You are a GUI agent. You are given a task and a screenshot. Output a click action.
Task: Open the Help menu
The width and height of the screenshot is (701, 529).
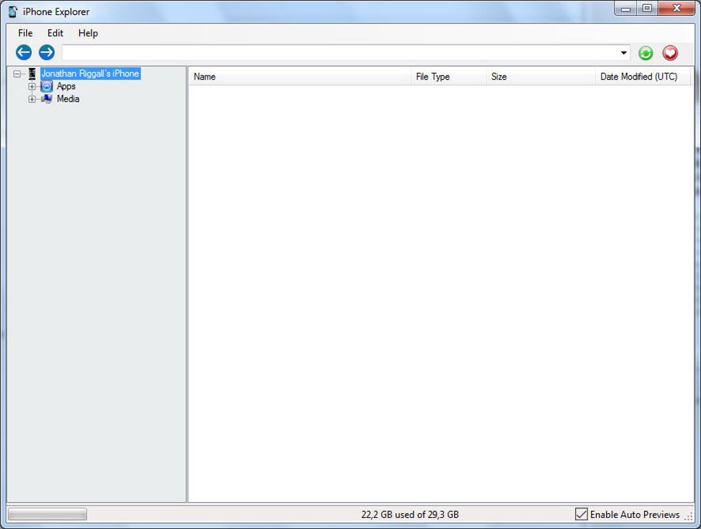tap(88, 33)
